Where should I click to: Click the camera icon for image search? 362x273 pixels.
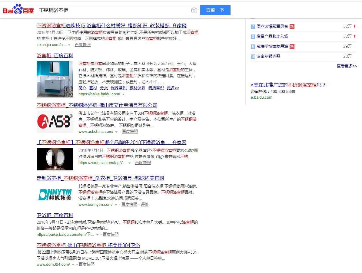194,10
